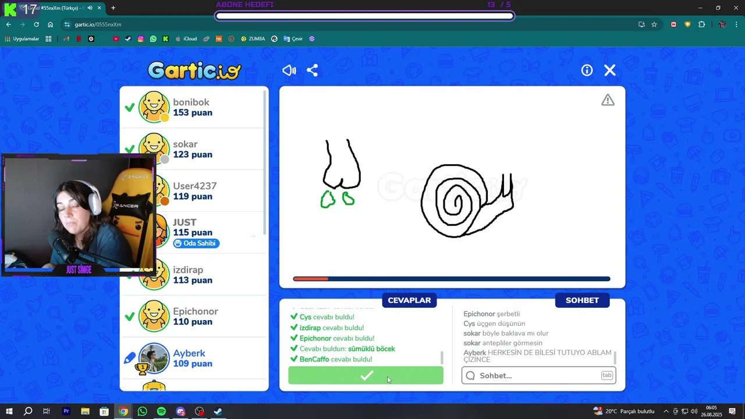Open site information icon in address bar
The image size is (745, 419).
click(x=67, y=24)
